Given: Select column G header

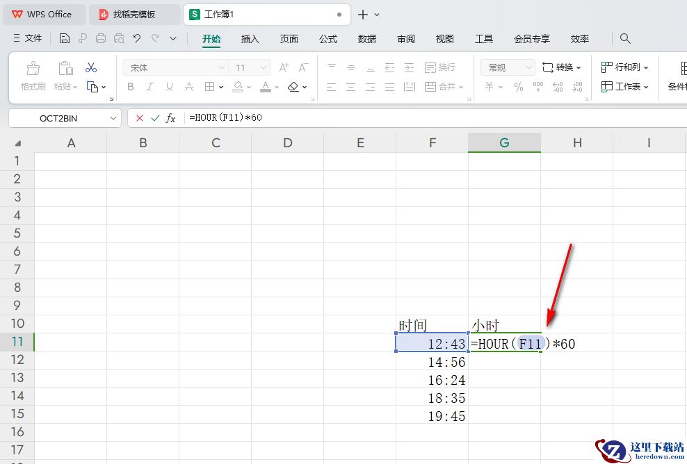Looking at the screenshot, I should pyautogui.click(x=504, y=142).
